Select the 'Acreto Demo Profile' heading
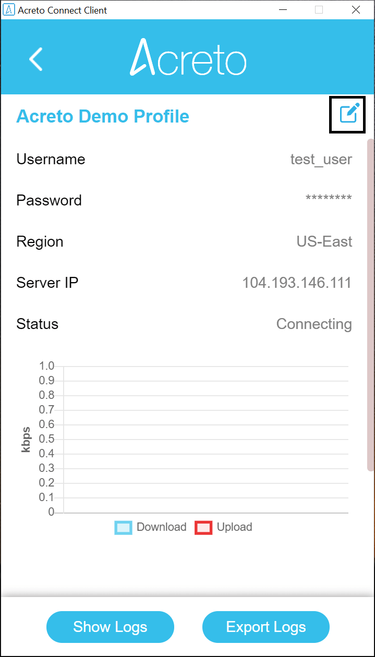Image resolution: width=375 pixels, height=657 pixels. (103, 116)
